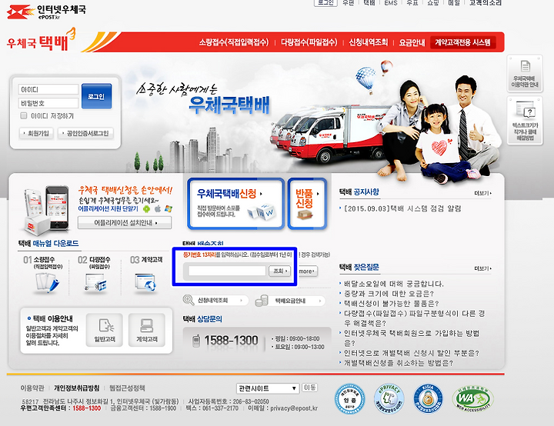
Task: Open 우체국택배 이용약관 안내 document icon
Action: click(525, 74)
